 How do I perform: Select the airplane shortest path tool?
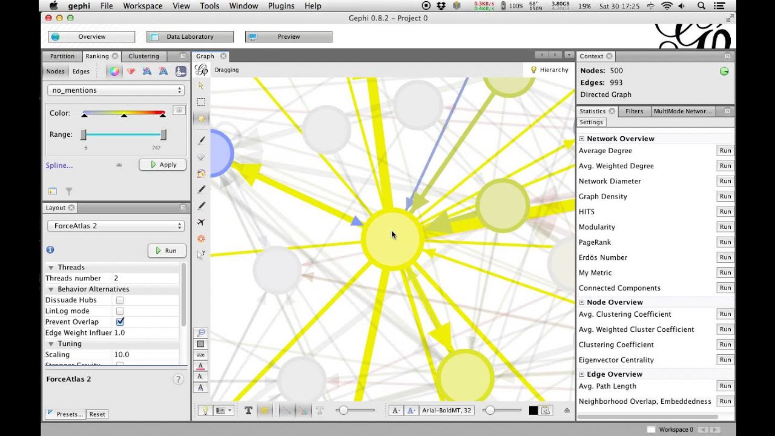[201, 222]
